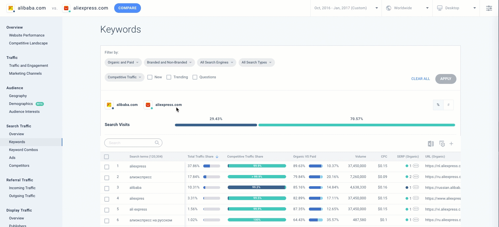This screenshot has width=499, height=227.
Task: Enable the Trending keywords checkbox
Action: (x=169, y=77)
